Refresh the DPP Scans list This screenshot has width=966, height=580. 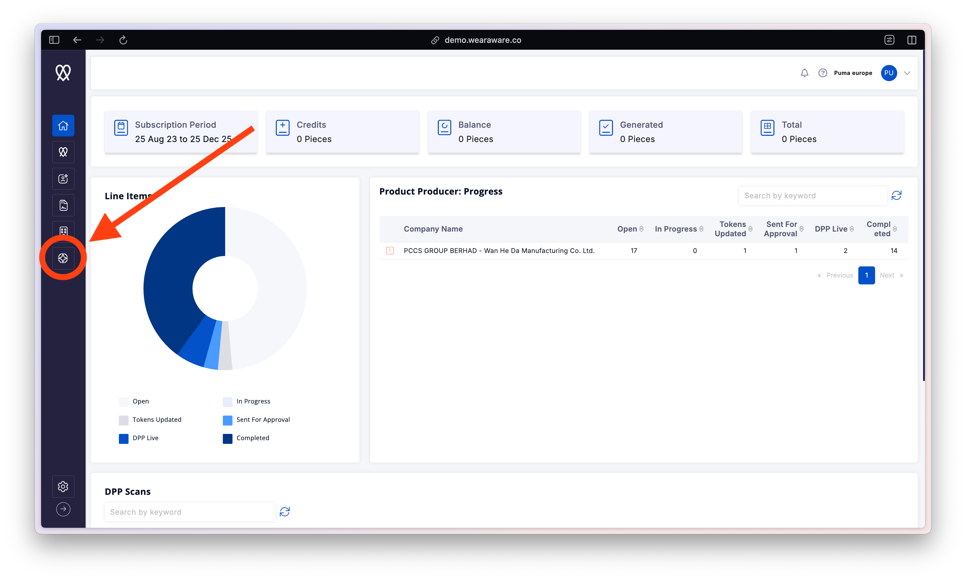click(284, 512)
